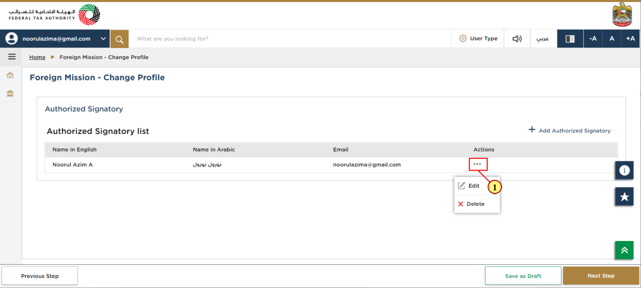Choose Edit from the actions menu
This screenshot has width=641, height=288.
(x=468, y=186)
